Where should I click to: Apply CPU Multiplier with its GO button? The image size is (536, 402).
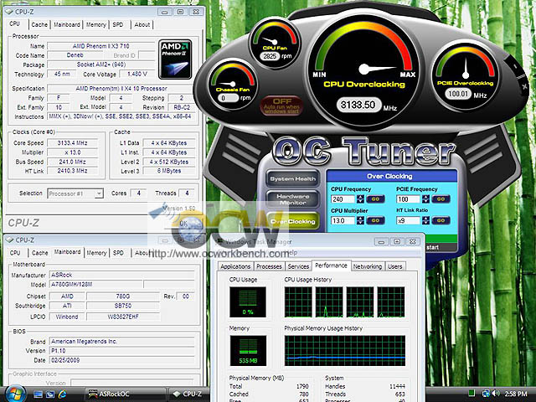point(375,220)
